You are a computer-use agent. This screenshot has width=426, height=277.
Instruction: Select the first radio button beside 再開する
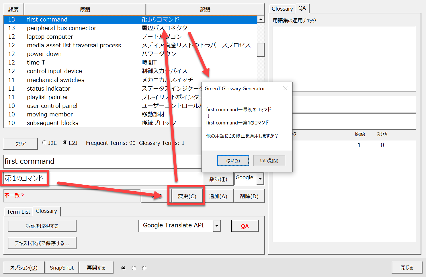[124, 268]
